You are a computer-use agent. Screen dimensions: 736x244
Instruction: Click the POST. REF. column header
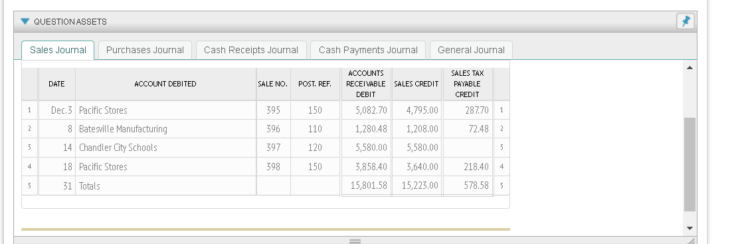[x=315, y=84]
